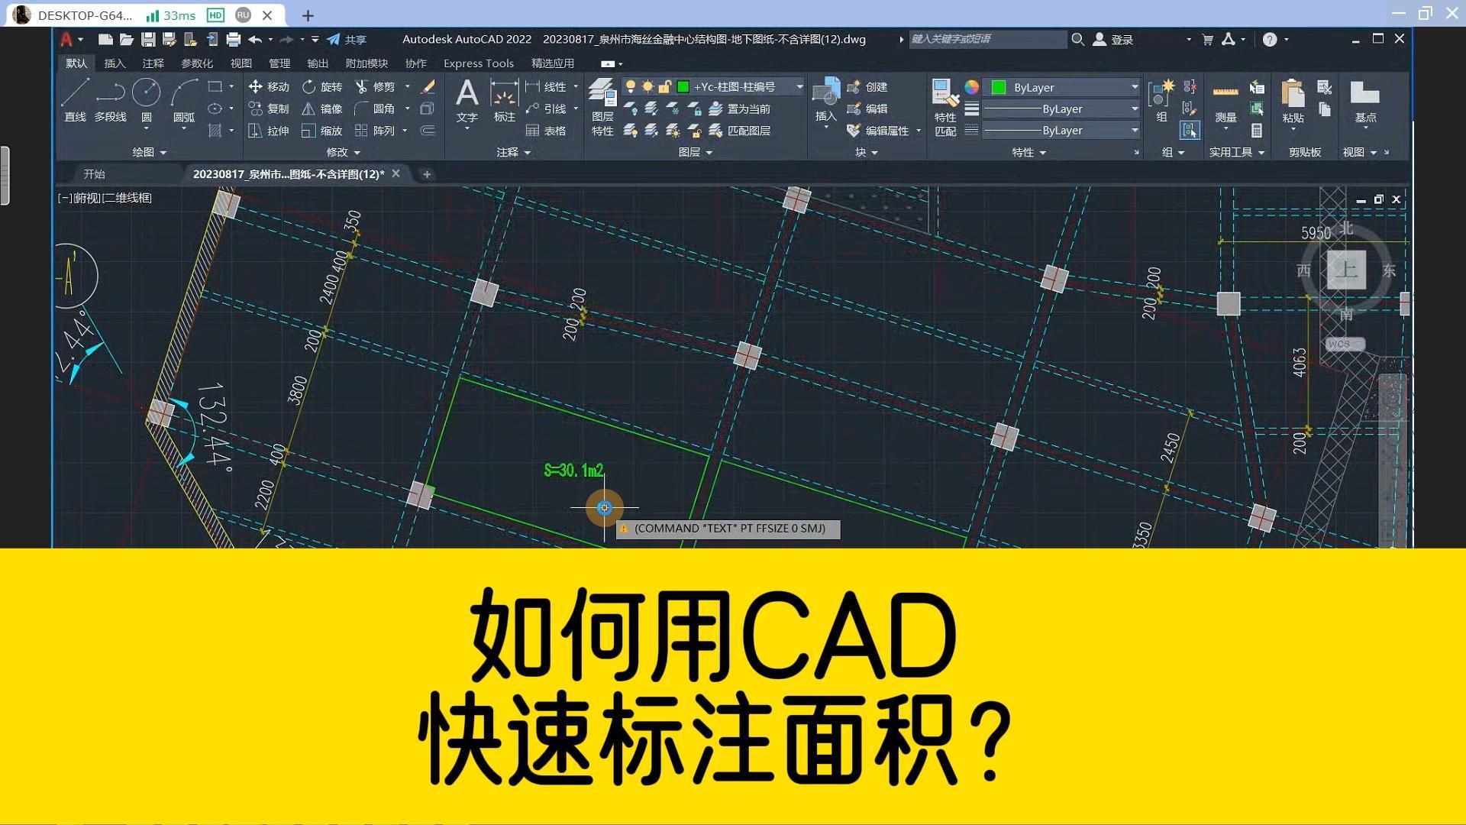Open the +Yc-柱图-柱编号 layer dropdown
This screenshot has width=1466, height=825.
[799, 87]
